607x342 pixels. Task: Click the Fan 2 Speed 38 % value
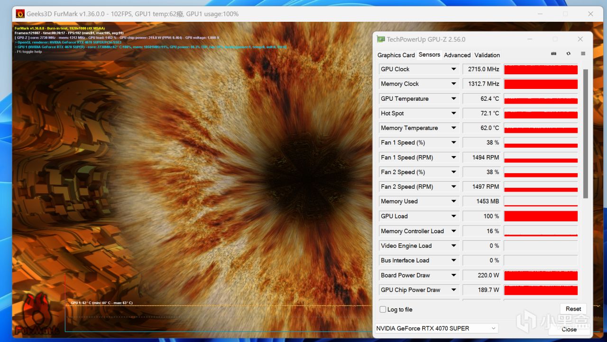482,172
